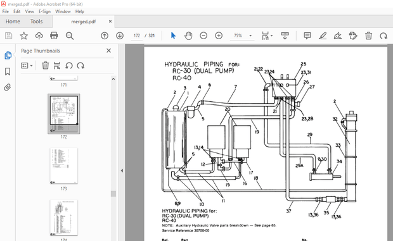The image size is (393, 241).
Task: Collapse the navigation pane arrow
Action: click(x=122, y=171)
